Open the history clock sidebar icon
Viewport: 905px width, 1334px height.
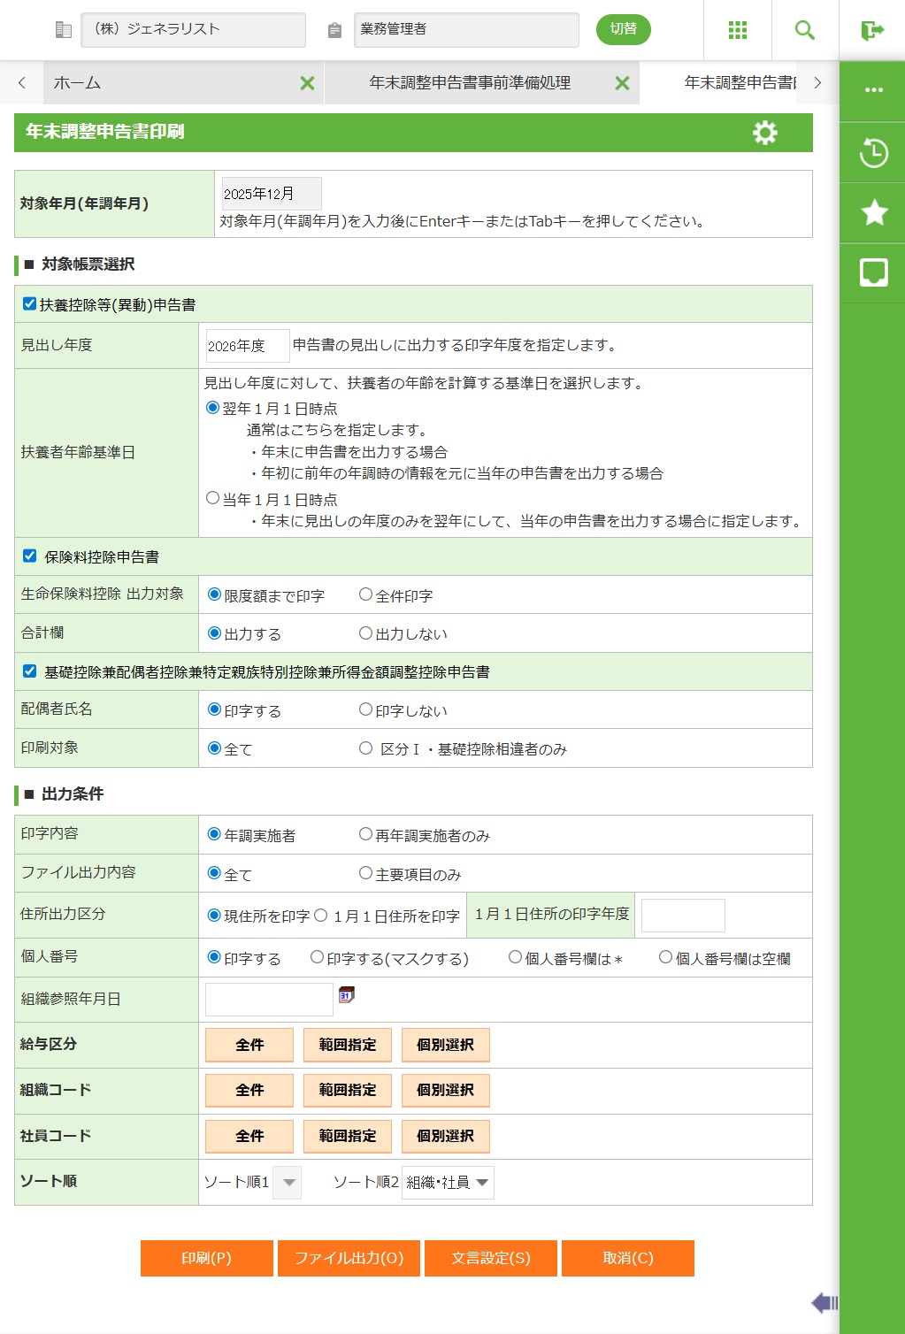pos(873,153)
